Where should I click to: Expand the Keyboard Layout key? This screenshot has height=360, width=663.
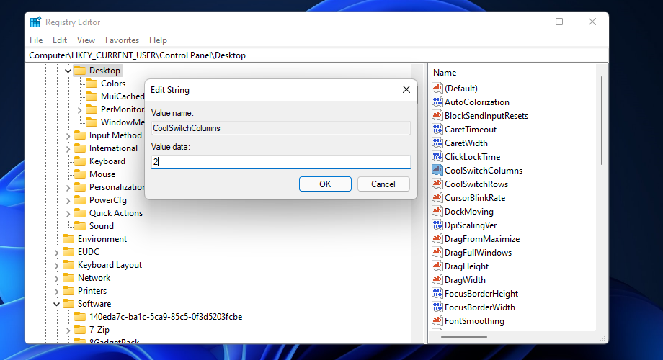click(x=57, y=266)
